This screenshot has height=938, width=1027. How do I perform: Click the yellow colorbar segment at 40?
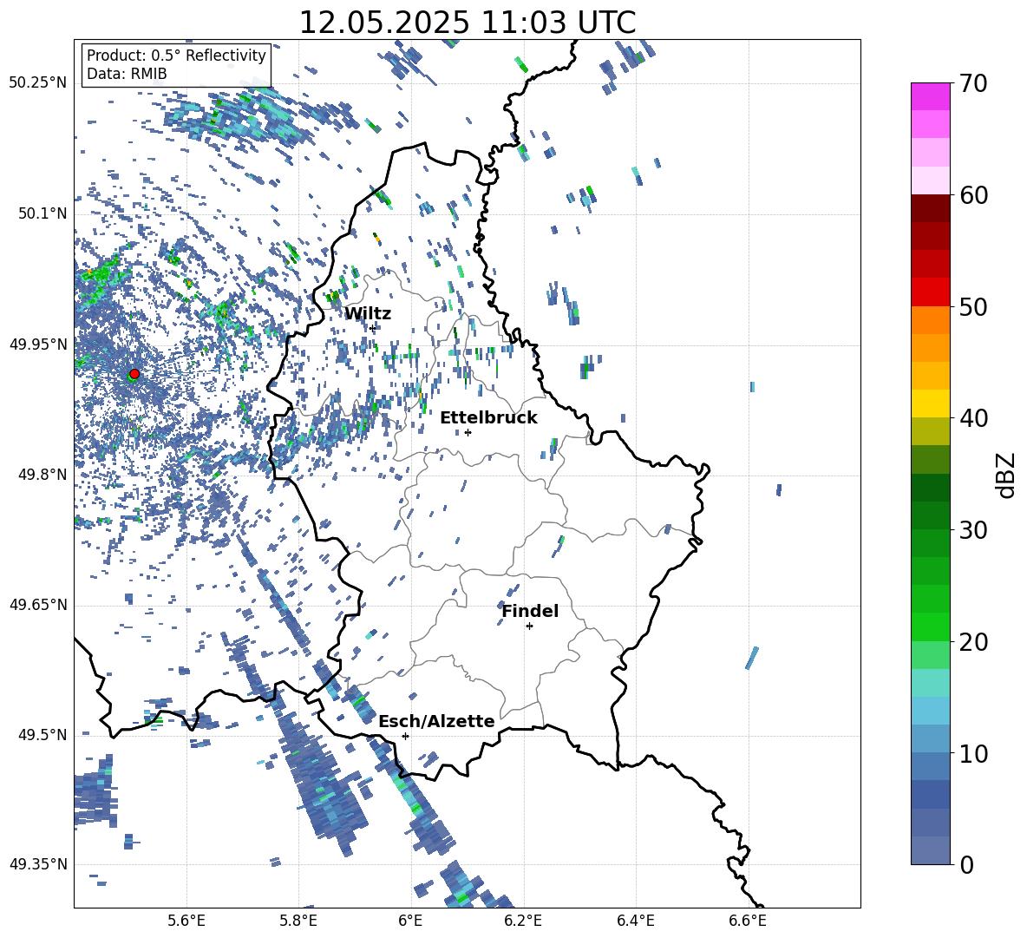(x=931, y=403)
